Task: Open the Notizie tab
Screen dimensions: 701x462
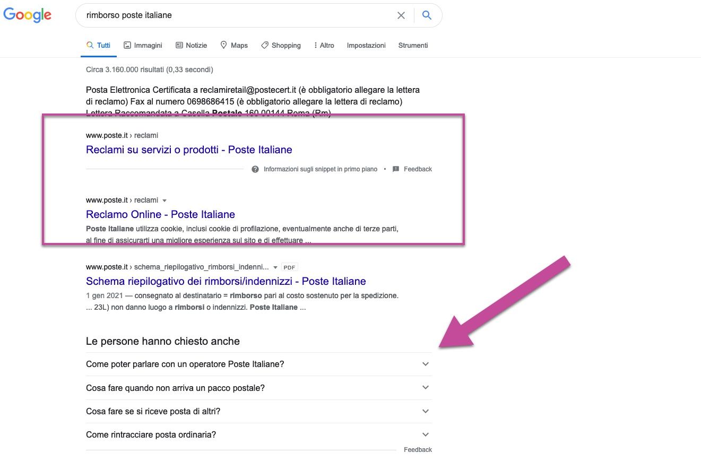Action: point(191,46)
